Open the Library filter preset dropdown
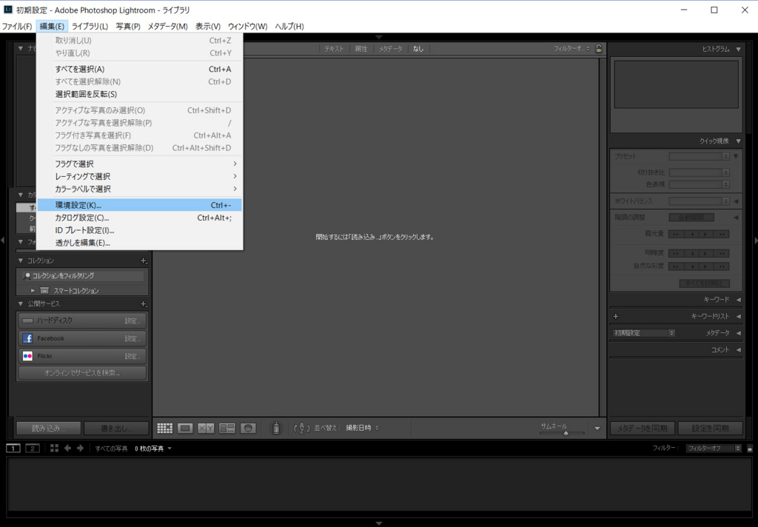This screenshot has width=758, height=527. [572, 48]
